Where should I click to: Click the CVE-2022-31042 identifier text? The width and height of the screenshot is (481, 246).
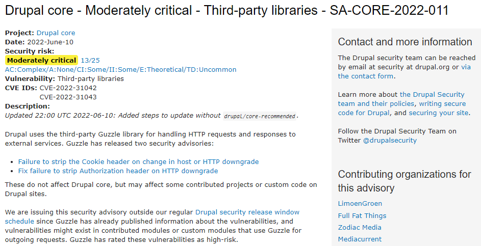tap(68, 88)
